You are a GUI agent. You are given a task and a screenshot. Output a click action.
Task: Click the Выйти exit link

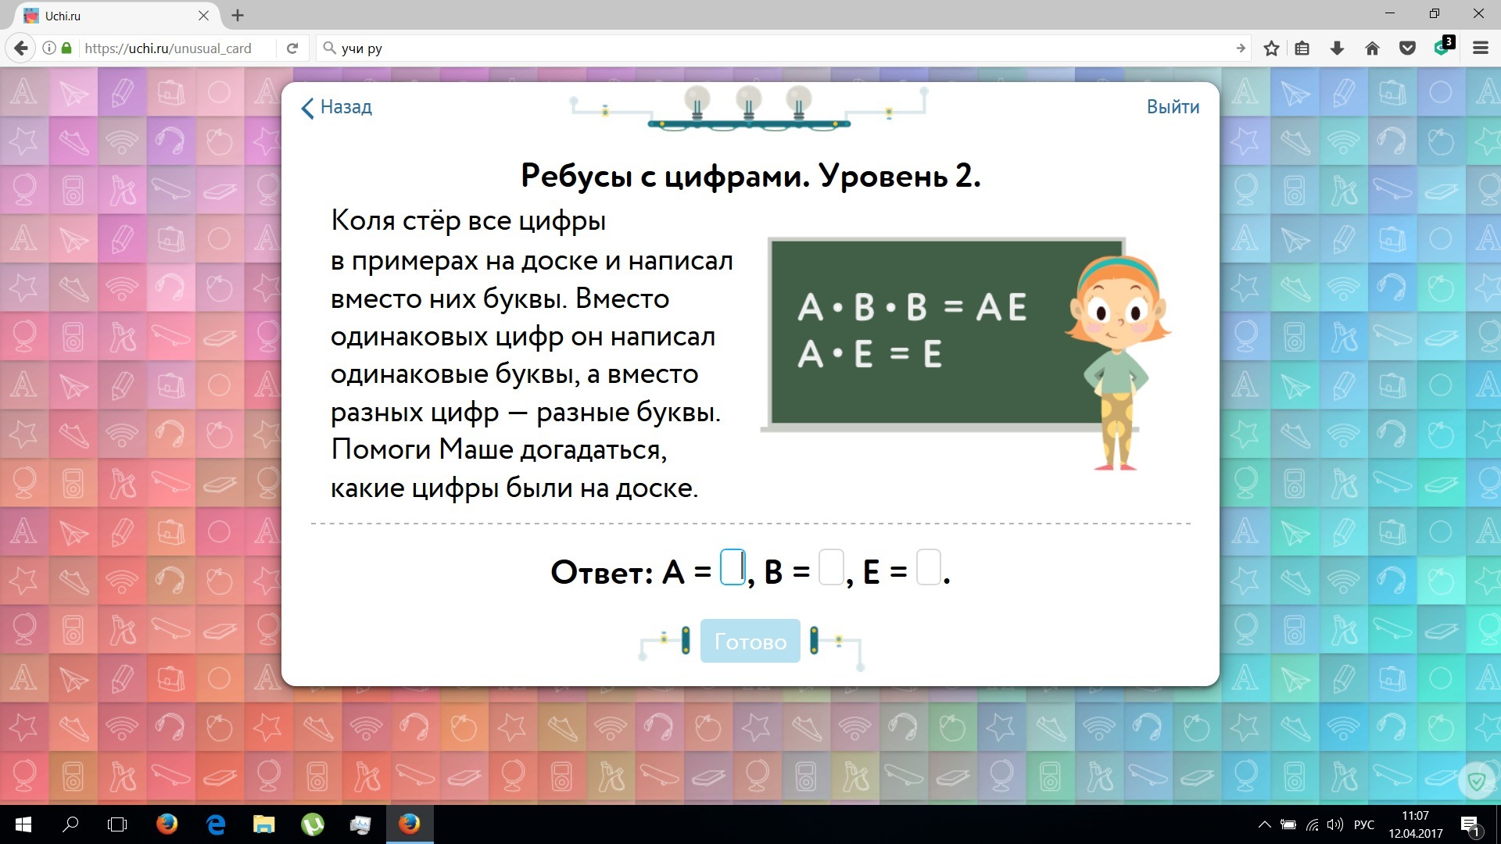[x=1172, y=107]
